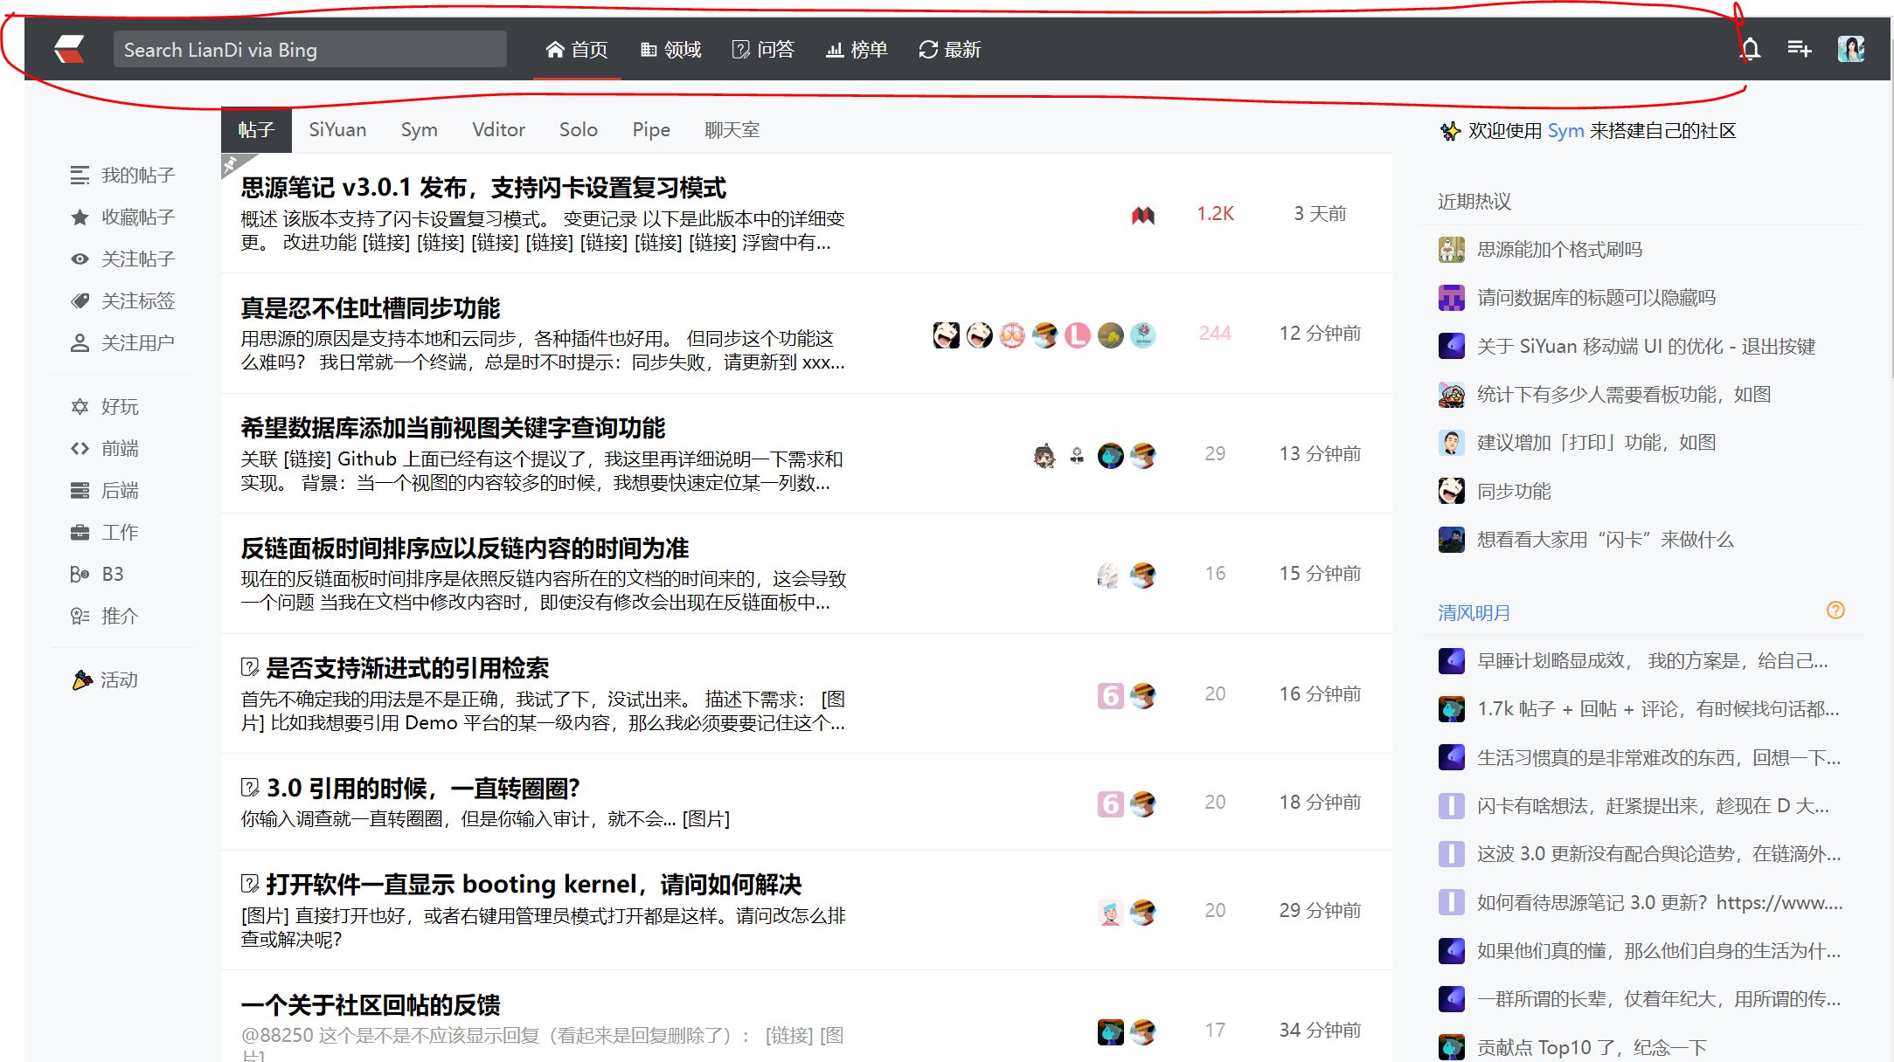Open post 真是忍不住吐槽同步功能
Viewport: 1894px width, 1062px height.
point(371,308)
